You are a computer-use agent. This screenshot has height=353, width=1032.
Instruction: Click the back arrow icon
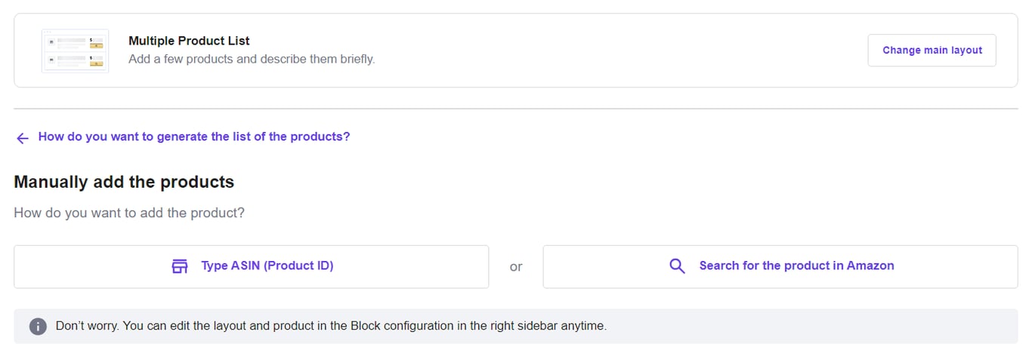(23, 138)
